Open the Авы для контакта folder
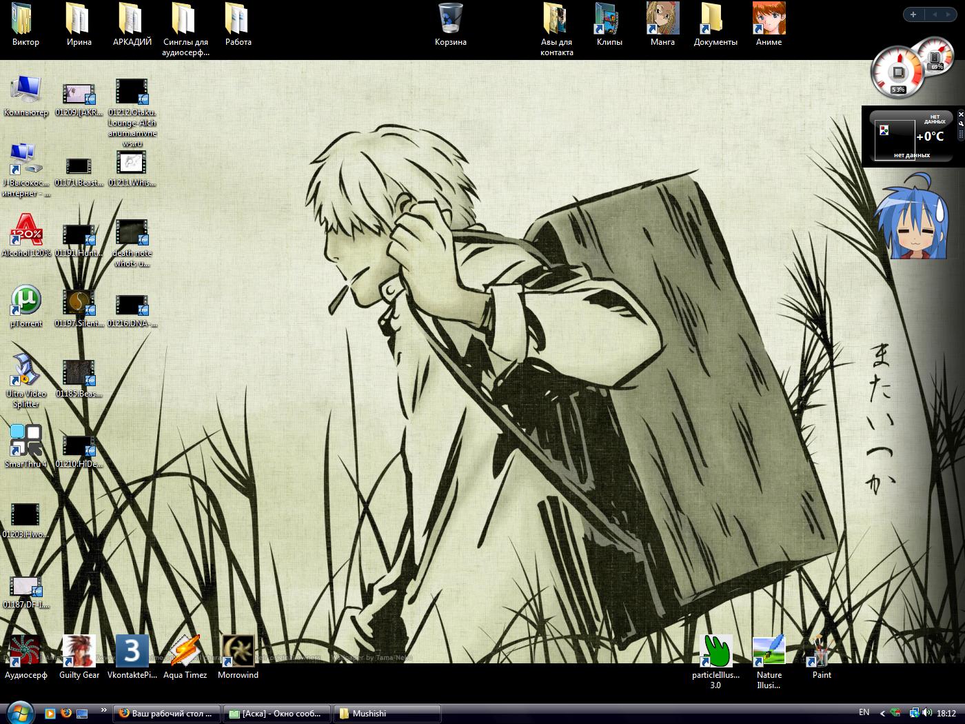This screenshot has height=724, width=965. pyautogui.click(x=556, y=30)
